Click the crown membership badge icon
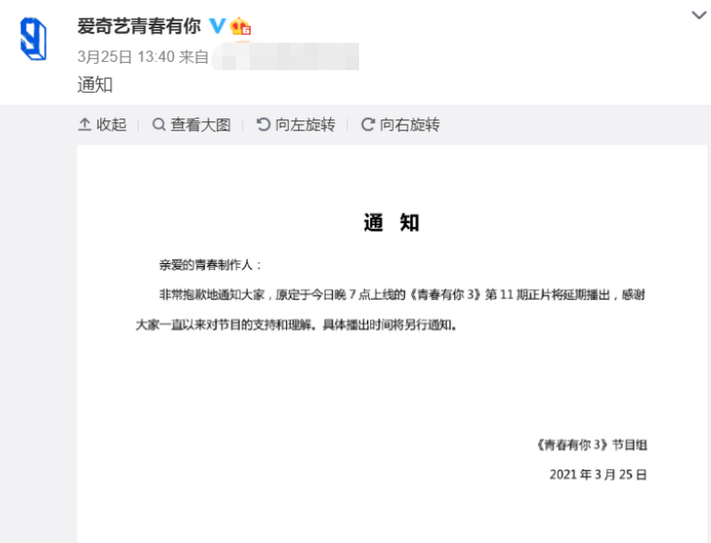 241,26
